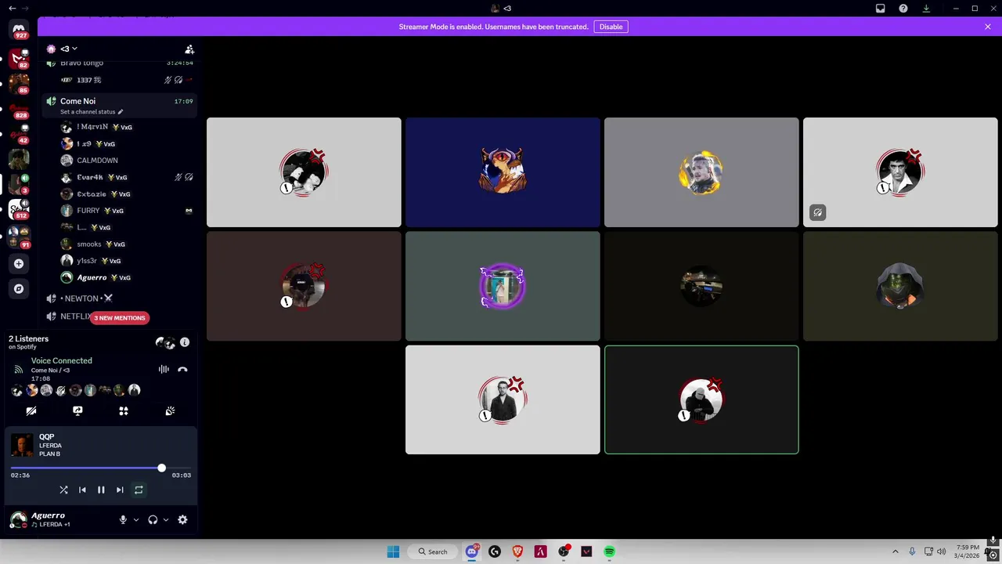
Task: Start an activity icon
Action: (124, 410)
